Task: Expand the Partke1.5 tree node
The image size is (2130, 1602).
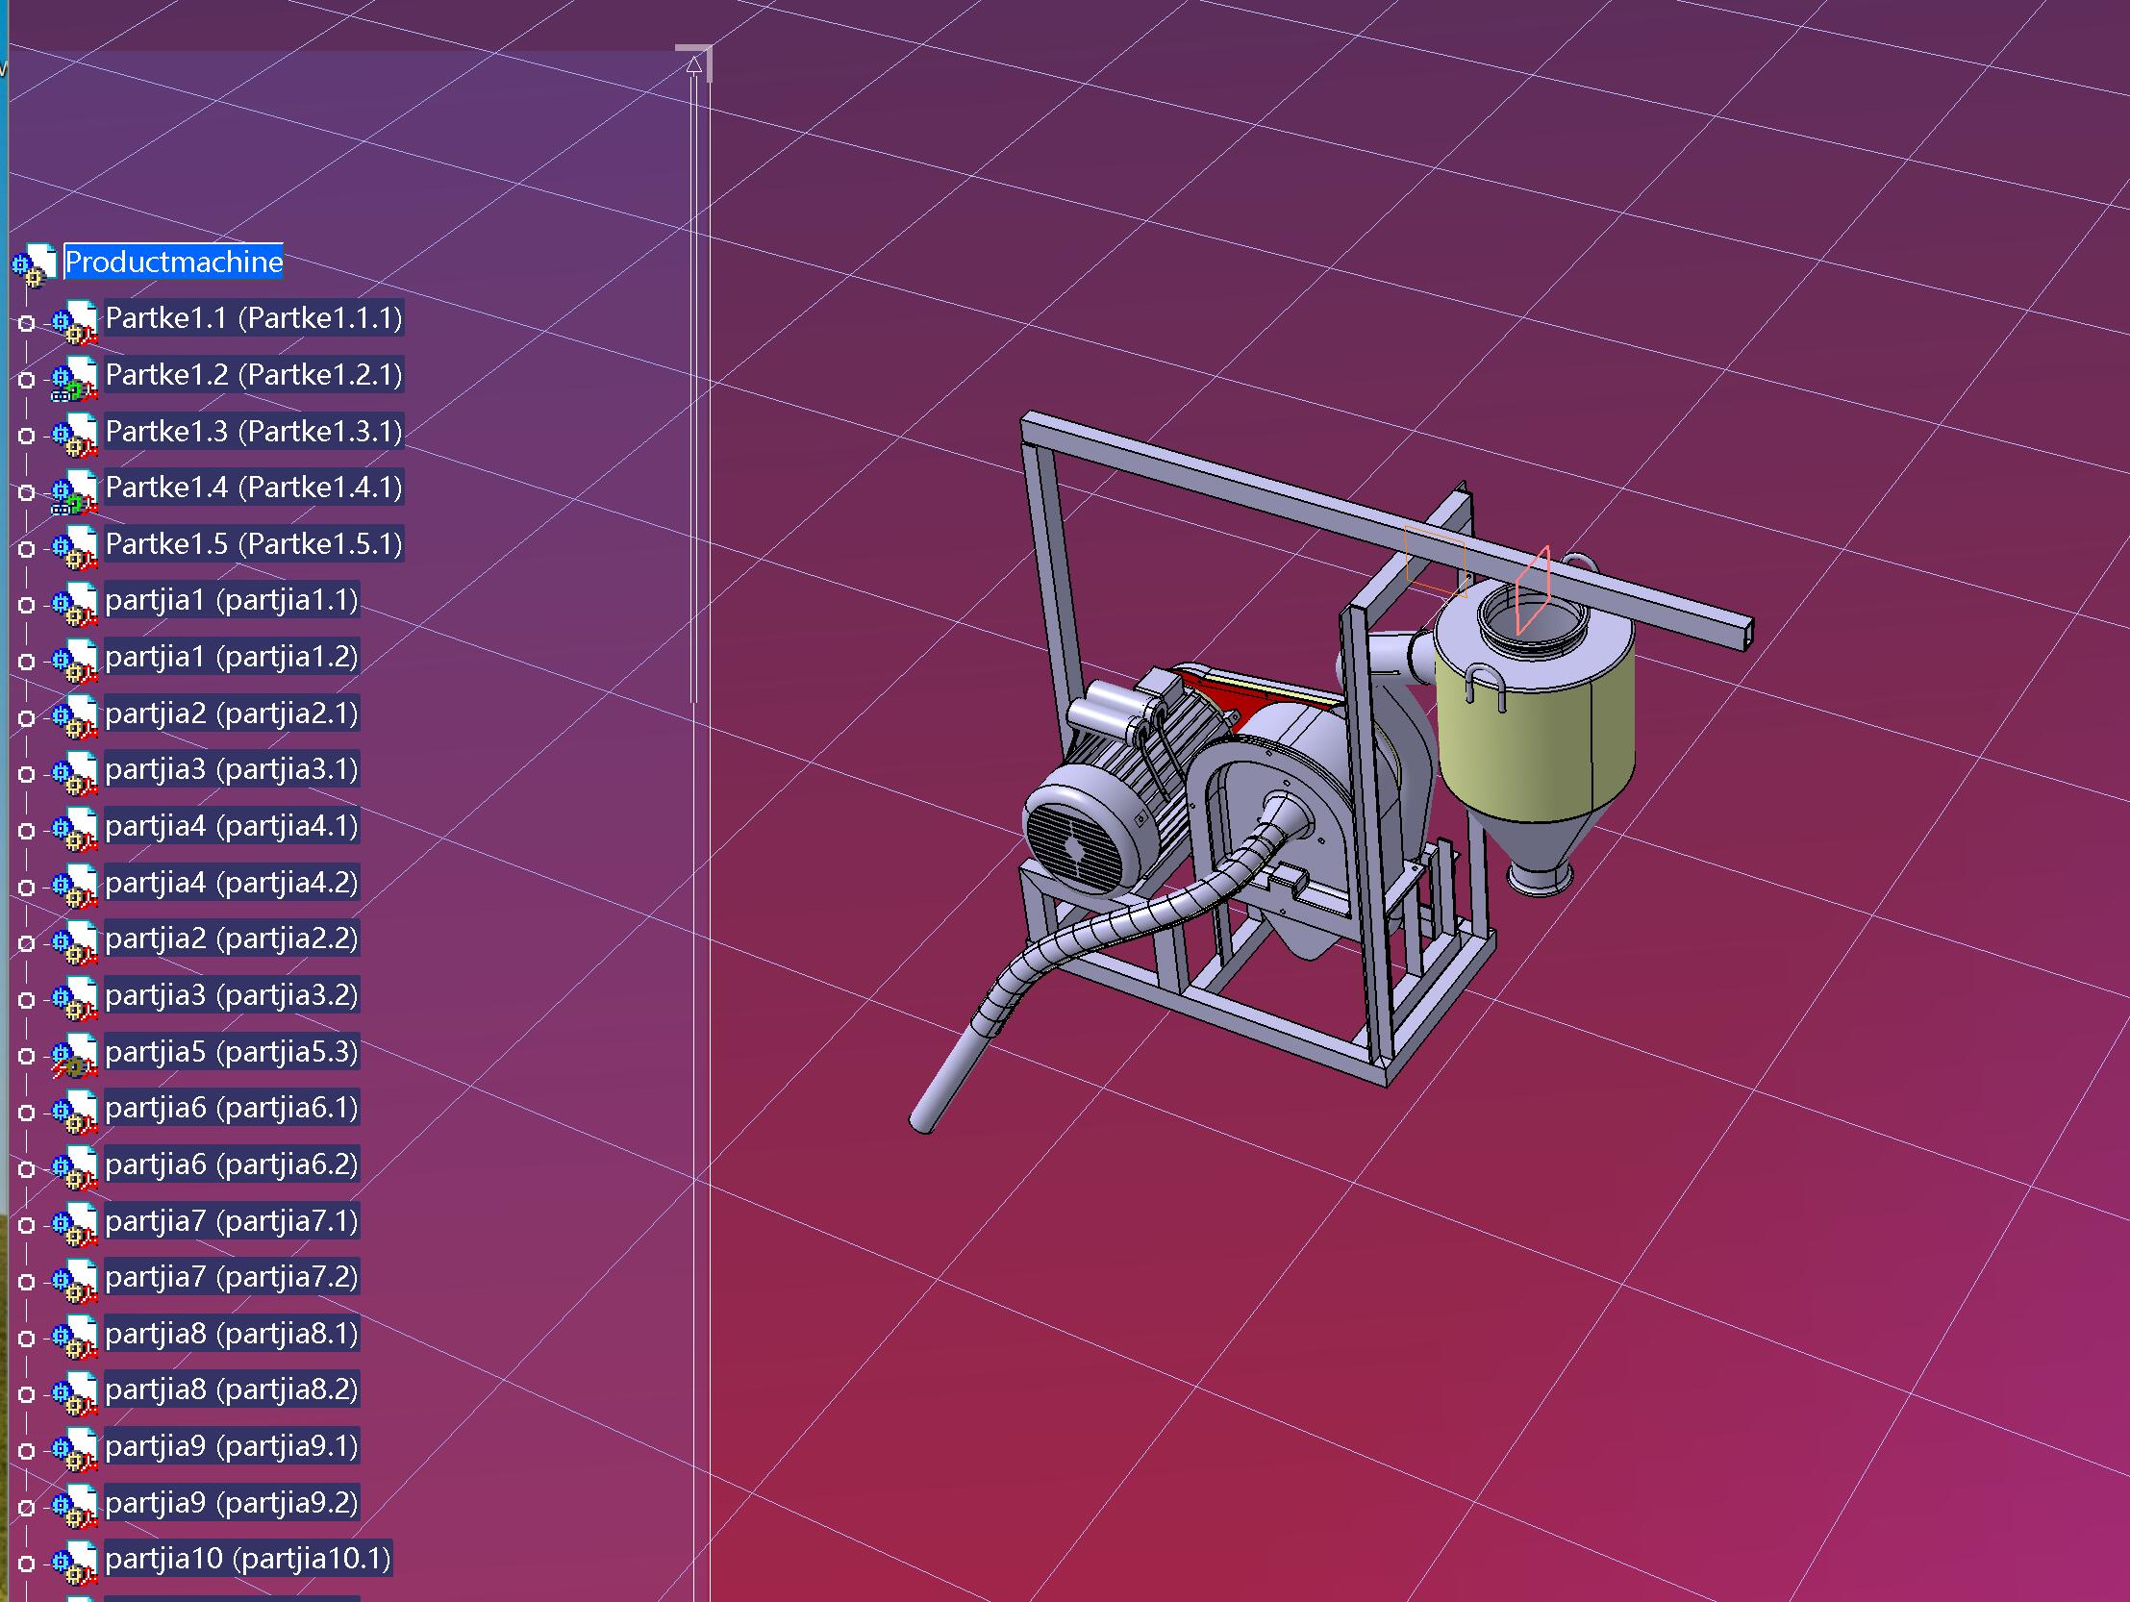Action: (27, 549)
